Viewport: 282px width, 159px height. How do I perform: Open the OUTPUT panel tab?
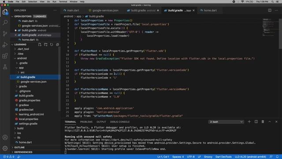[101, 122]
